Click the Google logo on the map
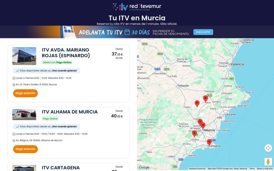The image size is (274, 171). 144,168
